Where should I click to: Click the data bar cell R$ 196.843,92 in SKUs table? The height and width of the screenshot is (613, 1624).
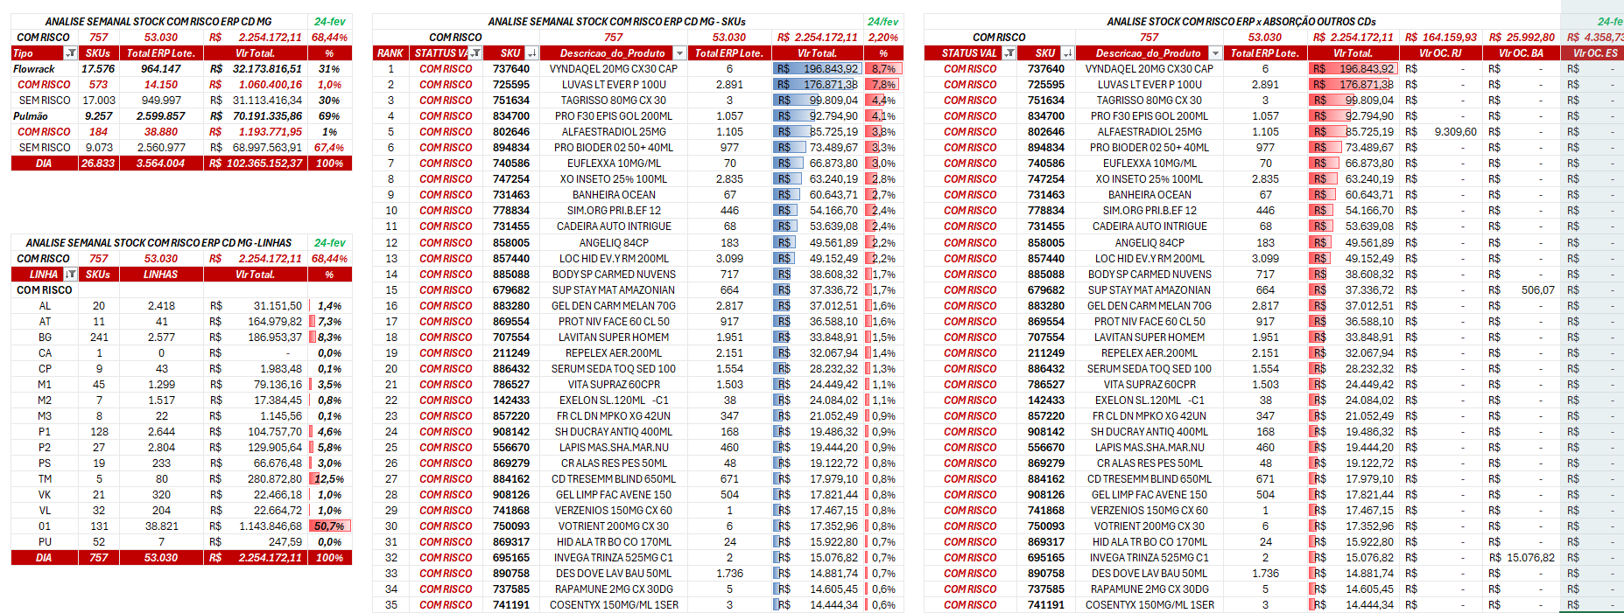817,69
